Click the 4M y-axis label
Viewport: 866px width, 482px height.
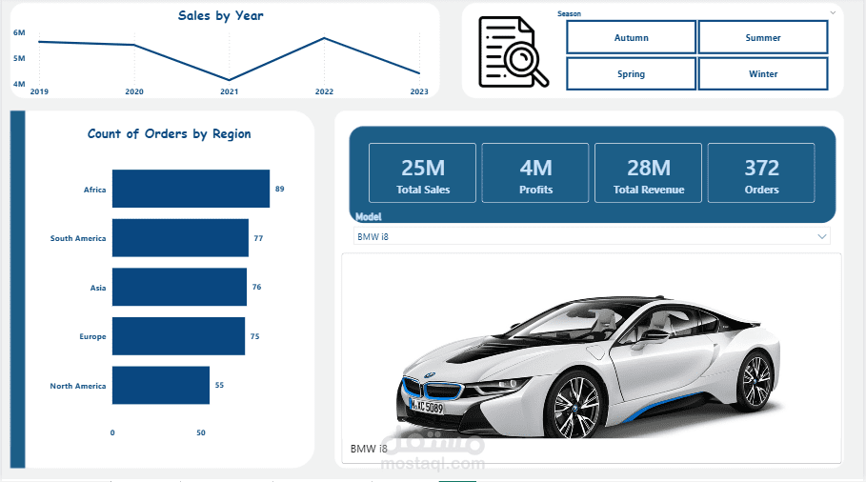(19, 84)
